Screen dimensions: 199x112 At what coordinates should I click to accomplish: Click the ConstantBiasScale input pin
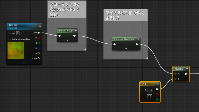pyautogui.click(x=115, y=44)
